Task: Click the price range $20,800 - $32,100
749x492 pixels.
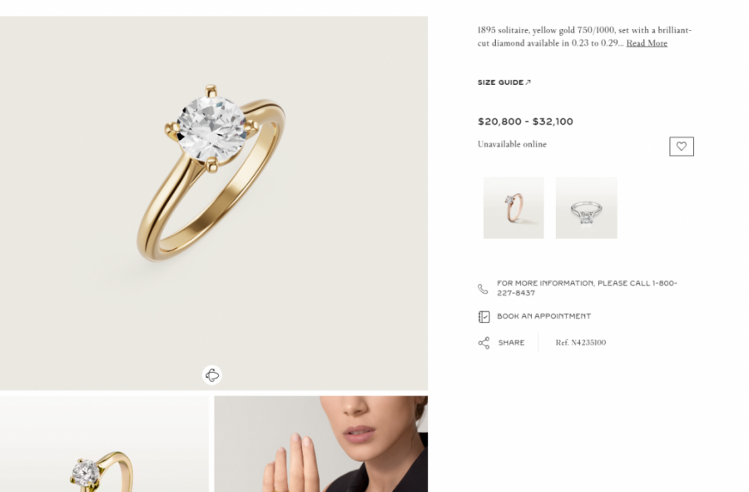Action: (525, 122)
